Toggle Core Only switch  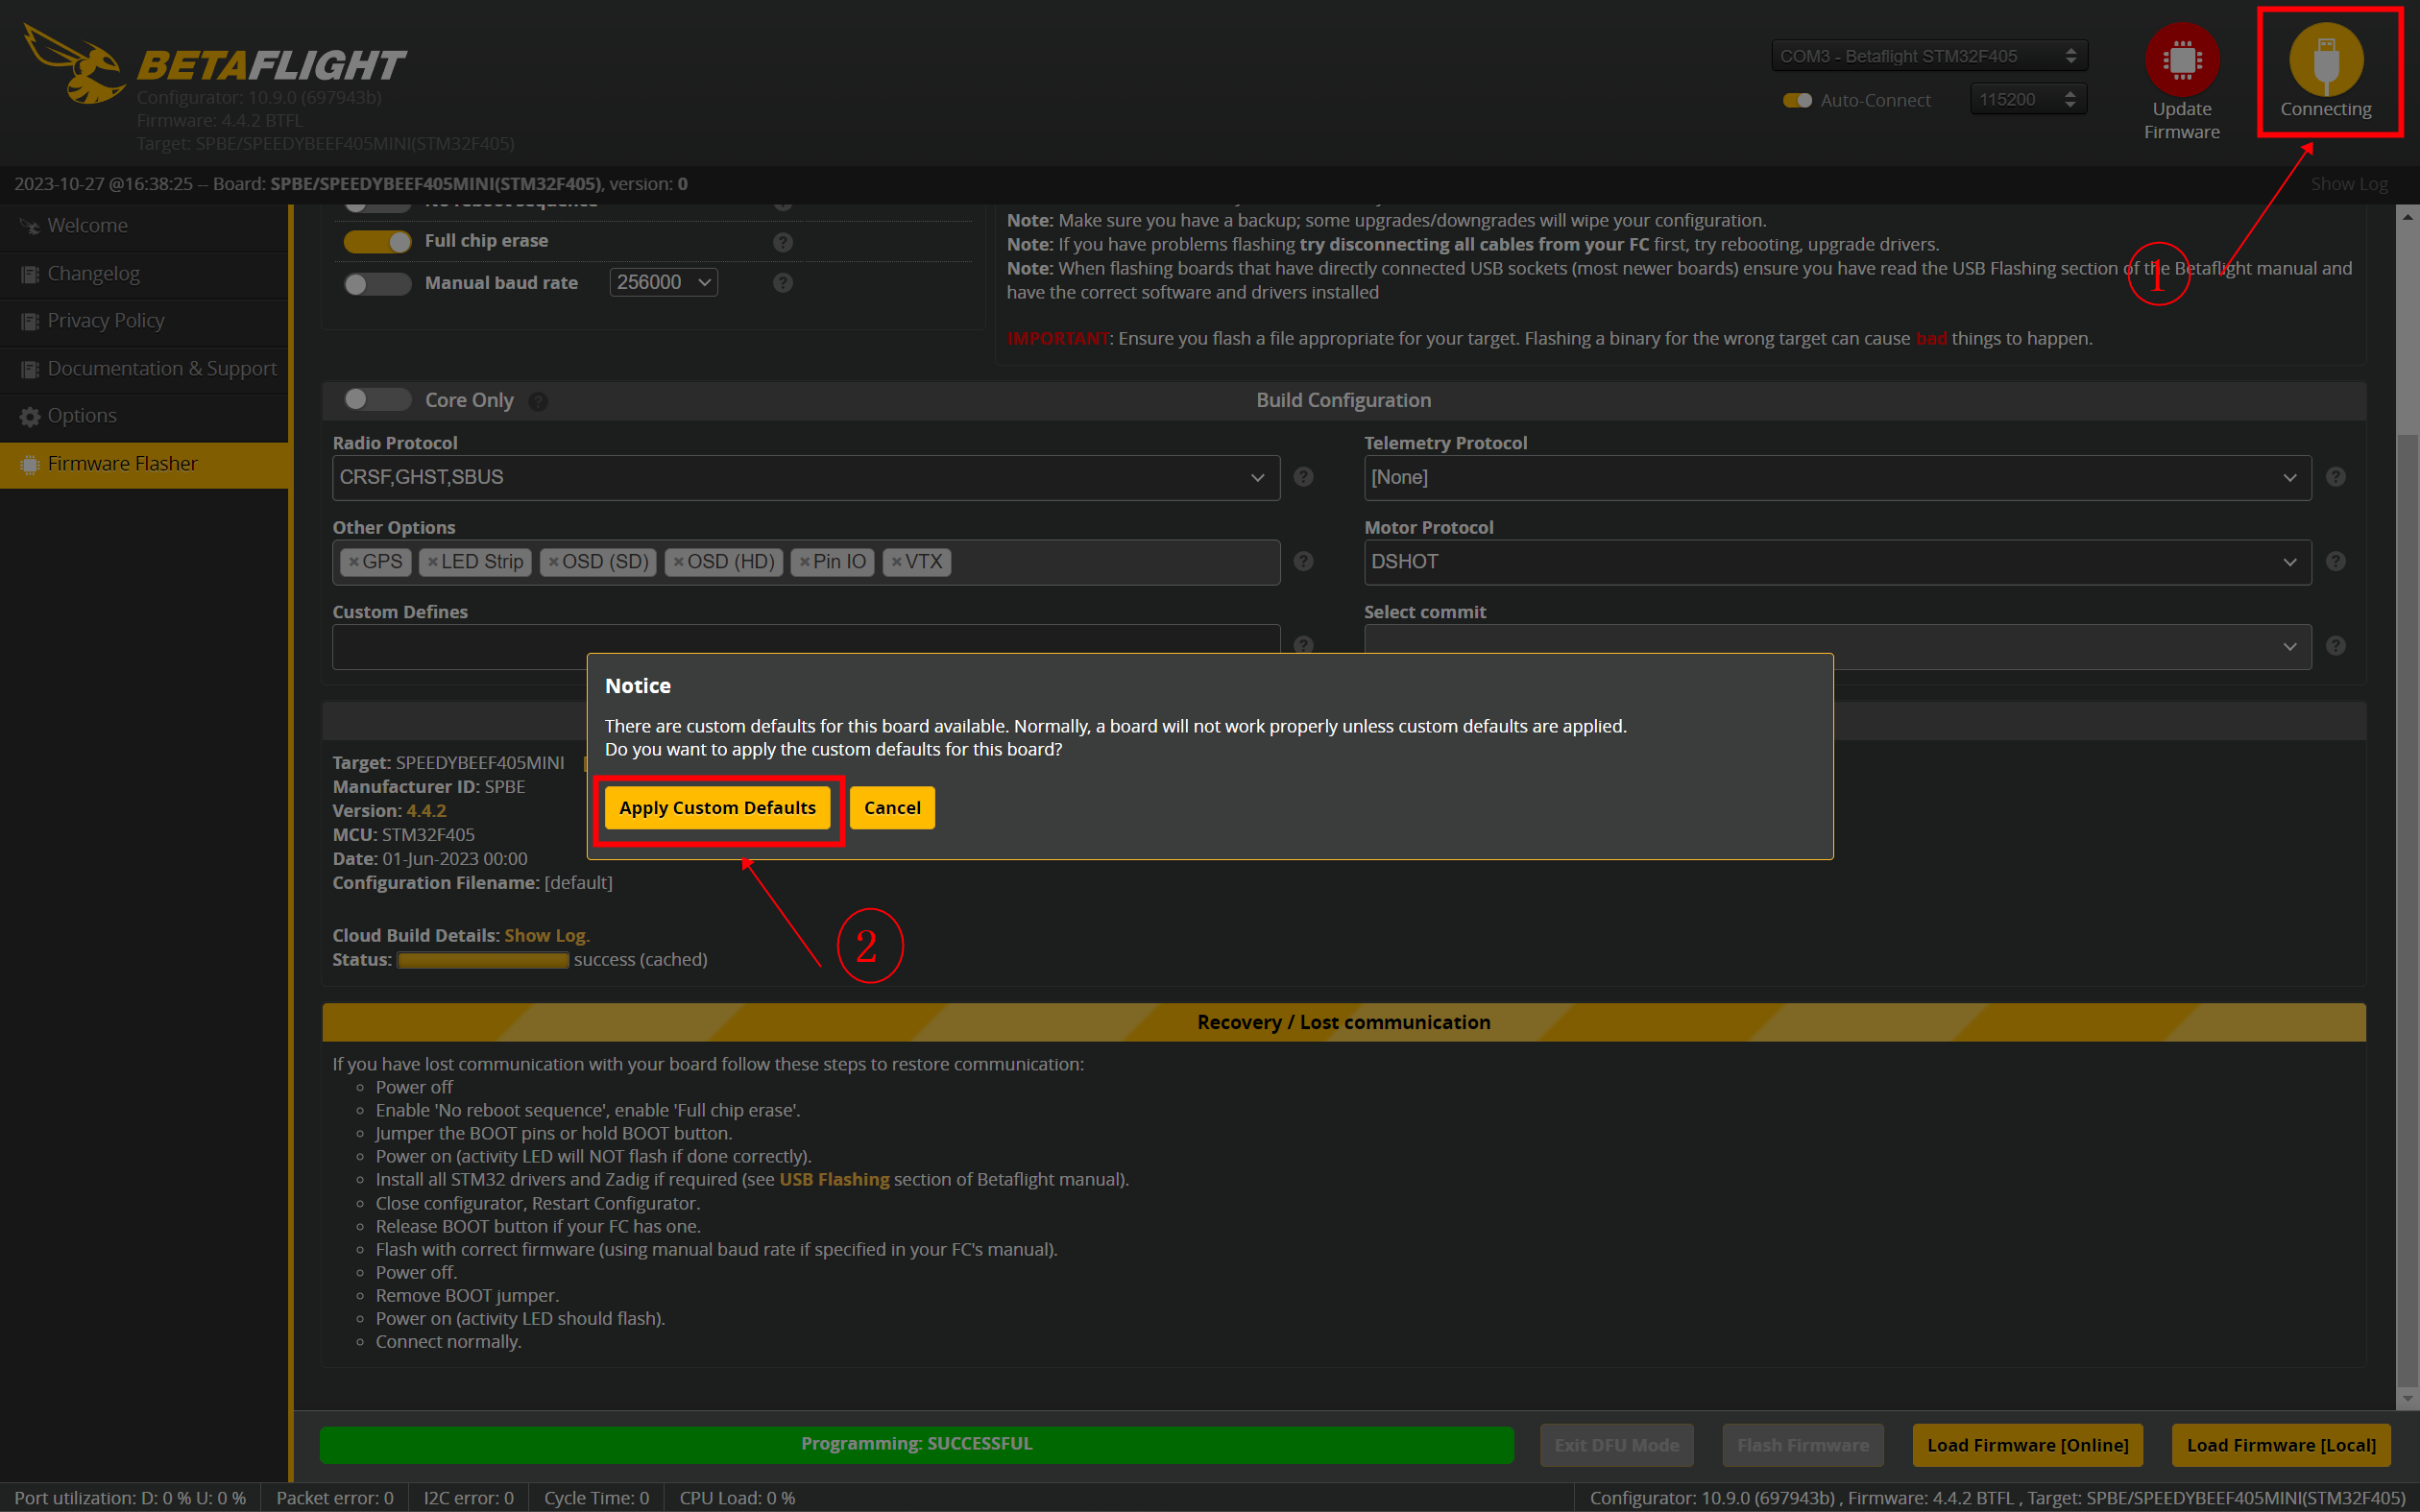[377, 400]
